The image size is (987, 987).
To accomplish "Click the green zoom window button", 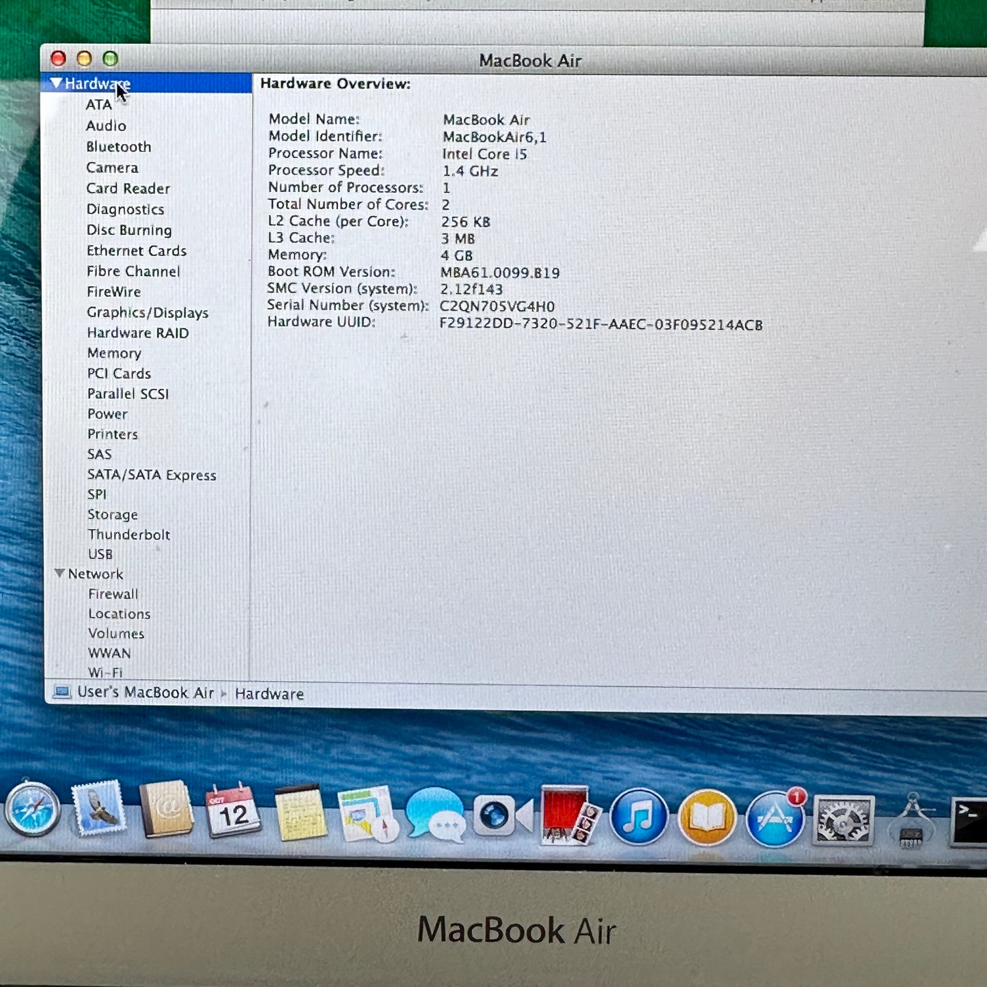I will click(110, 59).
